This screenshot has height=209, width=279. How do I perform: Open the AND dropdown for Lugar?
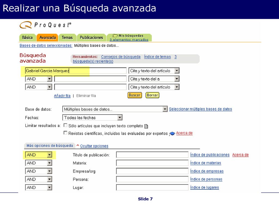(x=39, y=188)
